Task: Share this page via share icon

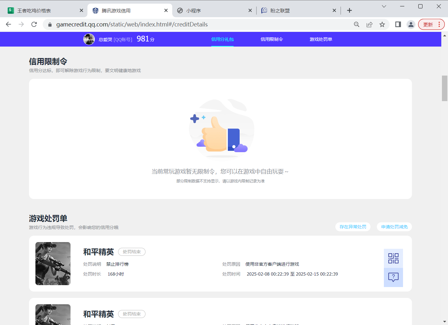Action: (370, 25)
